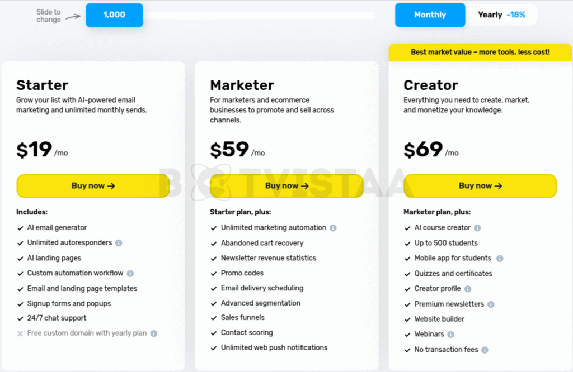Select Monthly billing option
The image size is (573, 372).
(430, 15)
